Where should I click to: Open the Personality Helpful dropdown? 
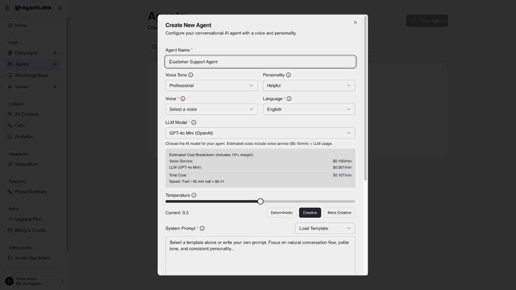tap(309, 85)
